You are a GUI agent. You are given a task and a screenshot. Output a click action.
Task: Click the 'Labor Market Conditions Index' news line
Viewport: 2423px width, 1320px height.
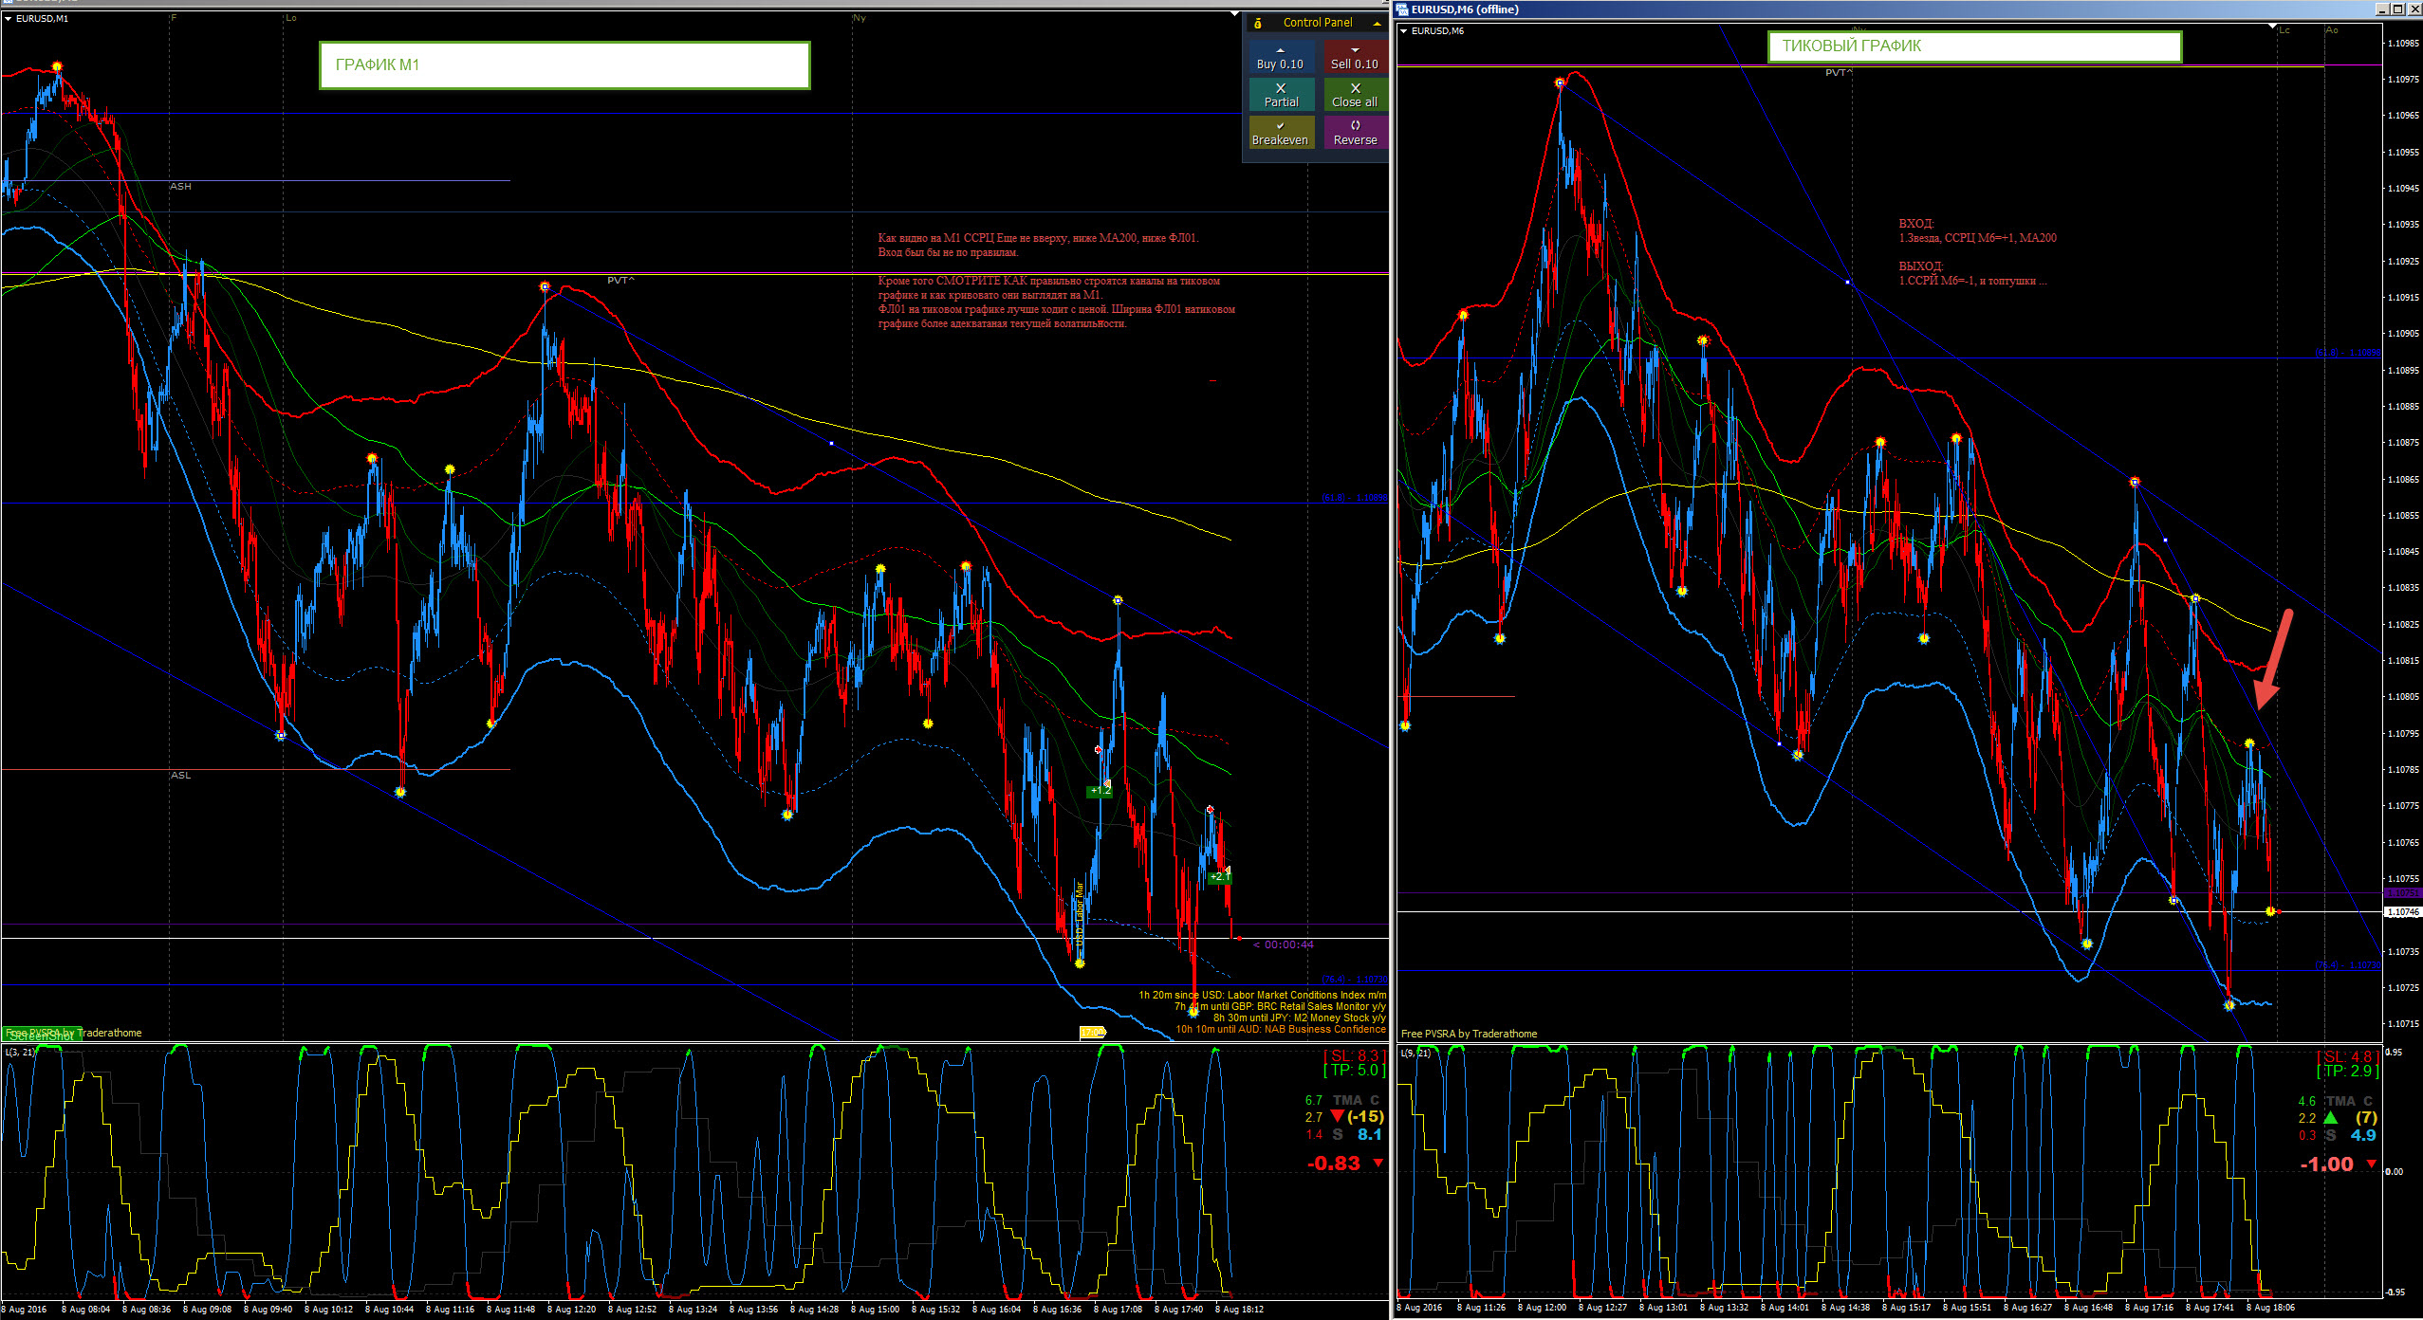pyautogui.click(x=1263, y=995)
